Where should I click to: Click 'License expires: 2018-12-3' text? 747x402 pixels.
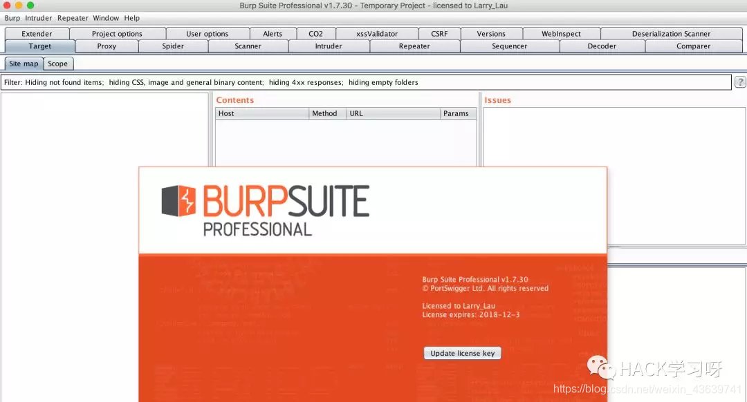471,314
